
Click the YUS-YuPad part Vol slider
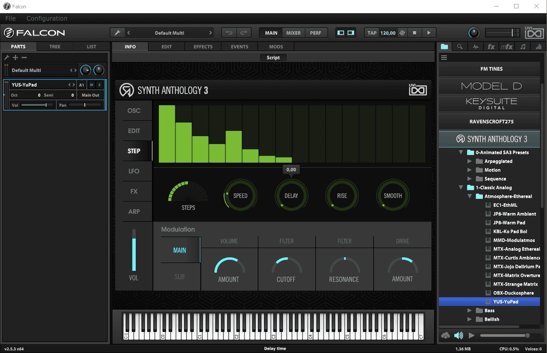click(x=37, y=105)
